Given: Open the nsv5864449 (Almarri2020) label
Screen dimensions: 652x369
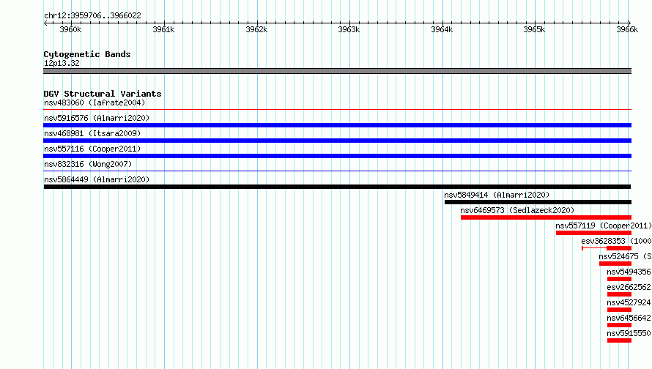Looking at the screenshot, I should [97, 179].
